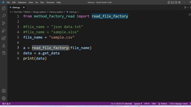This screenshot has height=107, width=191.
Task: Open the Run menu
Action: point(42,2)
